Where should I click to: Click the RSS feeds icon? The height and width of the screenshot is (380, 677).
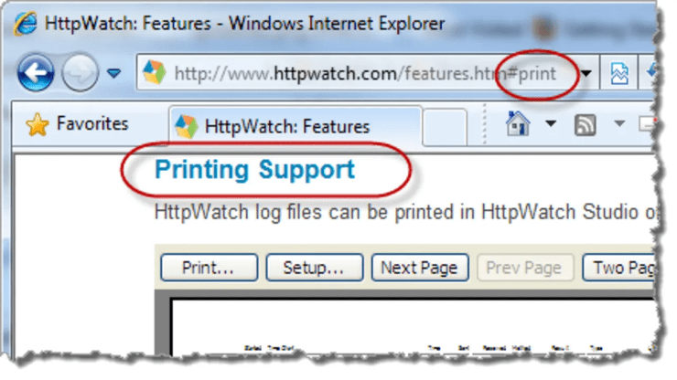pos(585,125)
